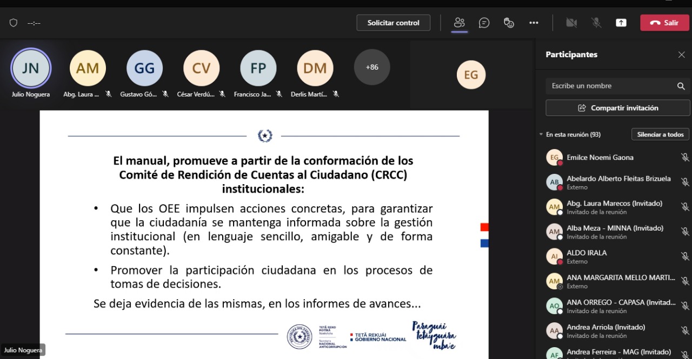Toggle the camera icon
692x359 pixels.
(571, 23)
